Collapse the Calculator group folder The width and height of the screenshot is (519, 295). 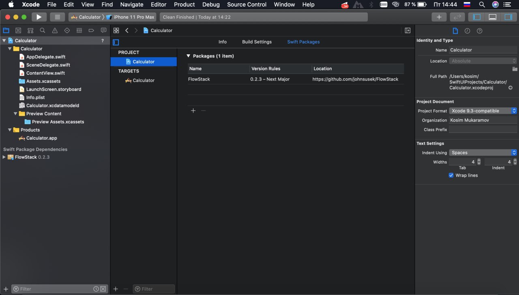[x=10, y=49]
